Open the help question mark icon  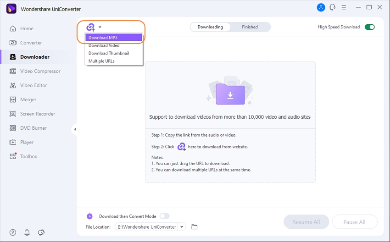13,232
